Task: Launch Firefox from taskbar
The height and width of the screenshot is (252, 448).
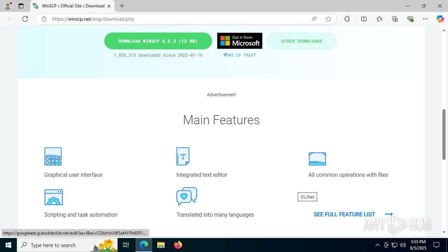Action: (178, 245)
